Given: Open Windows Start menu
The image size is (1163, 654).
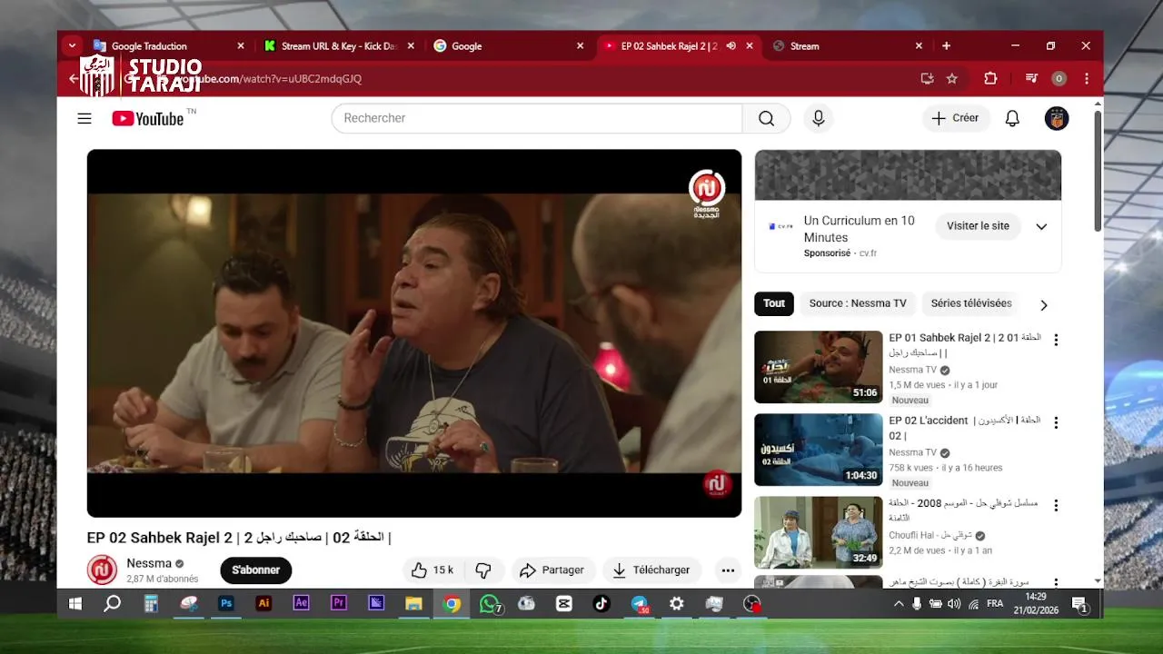Looking at the screenshot, I should [75, 603].
